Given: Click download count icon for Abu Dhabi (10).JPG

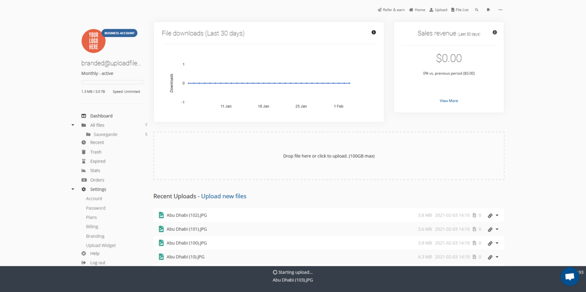Looking at the screenshot, I should [x=475, y=257].
